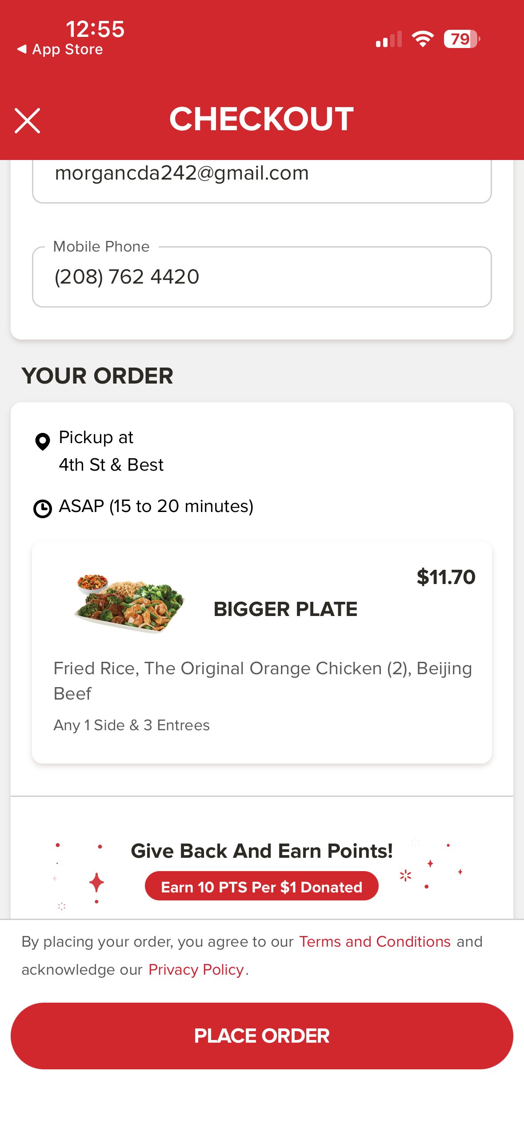Tap the cellular signal bars icon
Image resolution: width=524 pixels, height=1136 pixels.
(388, 39)
